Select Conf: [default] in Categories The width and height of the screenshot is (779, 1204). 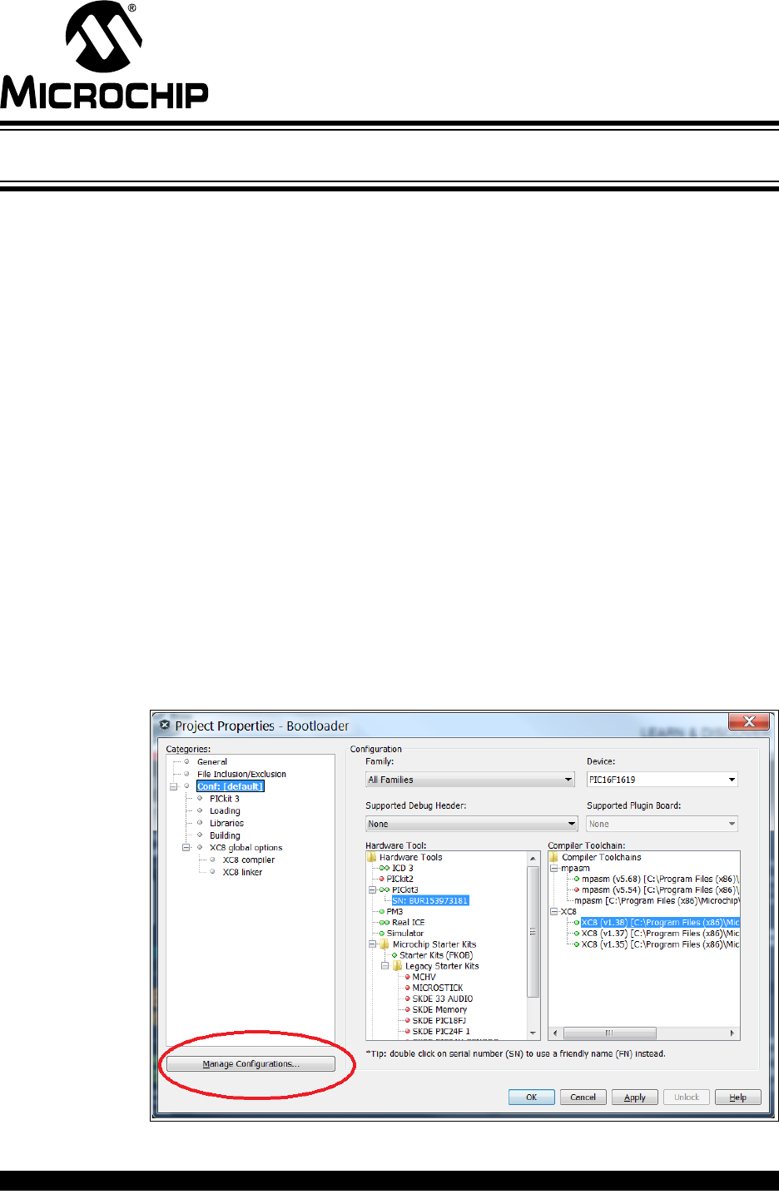coord(231,786)
